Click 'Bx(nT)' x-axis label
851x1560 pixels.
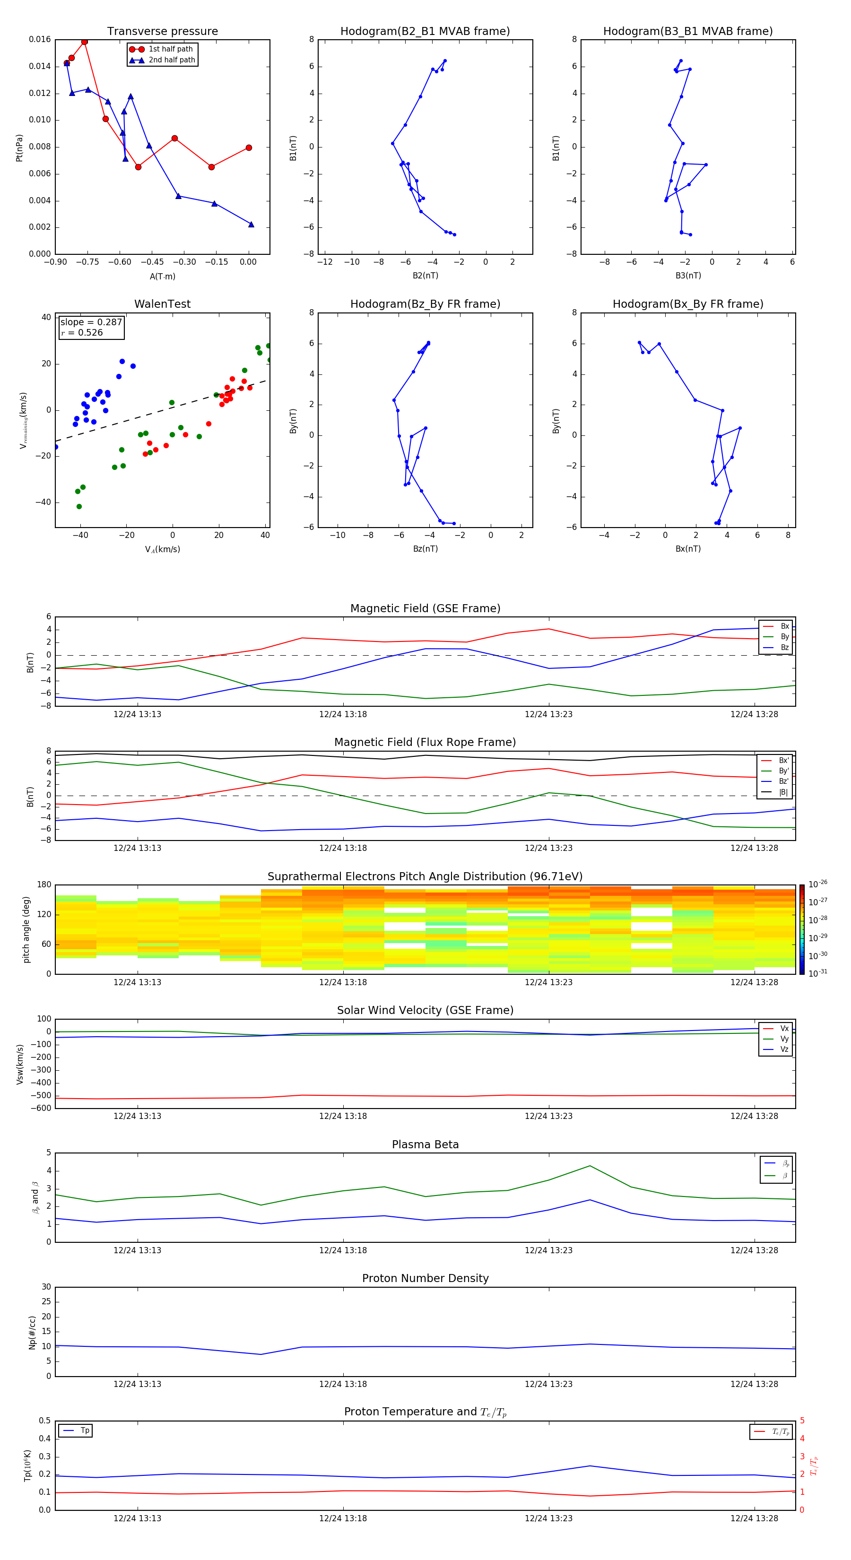688,549
